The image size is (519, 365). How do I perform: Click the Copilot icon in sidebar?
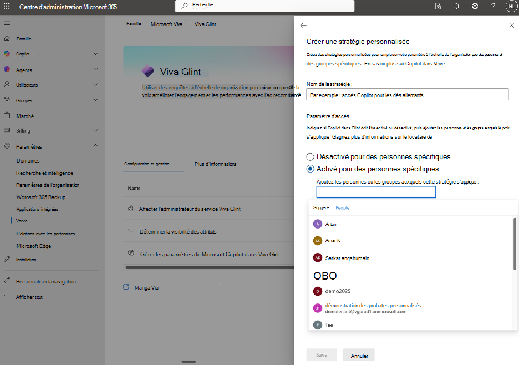tap(7, 54)
